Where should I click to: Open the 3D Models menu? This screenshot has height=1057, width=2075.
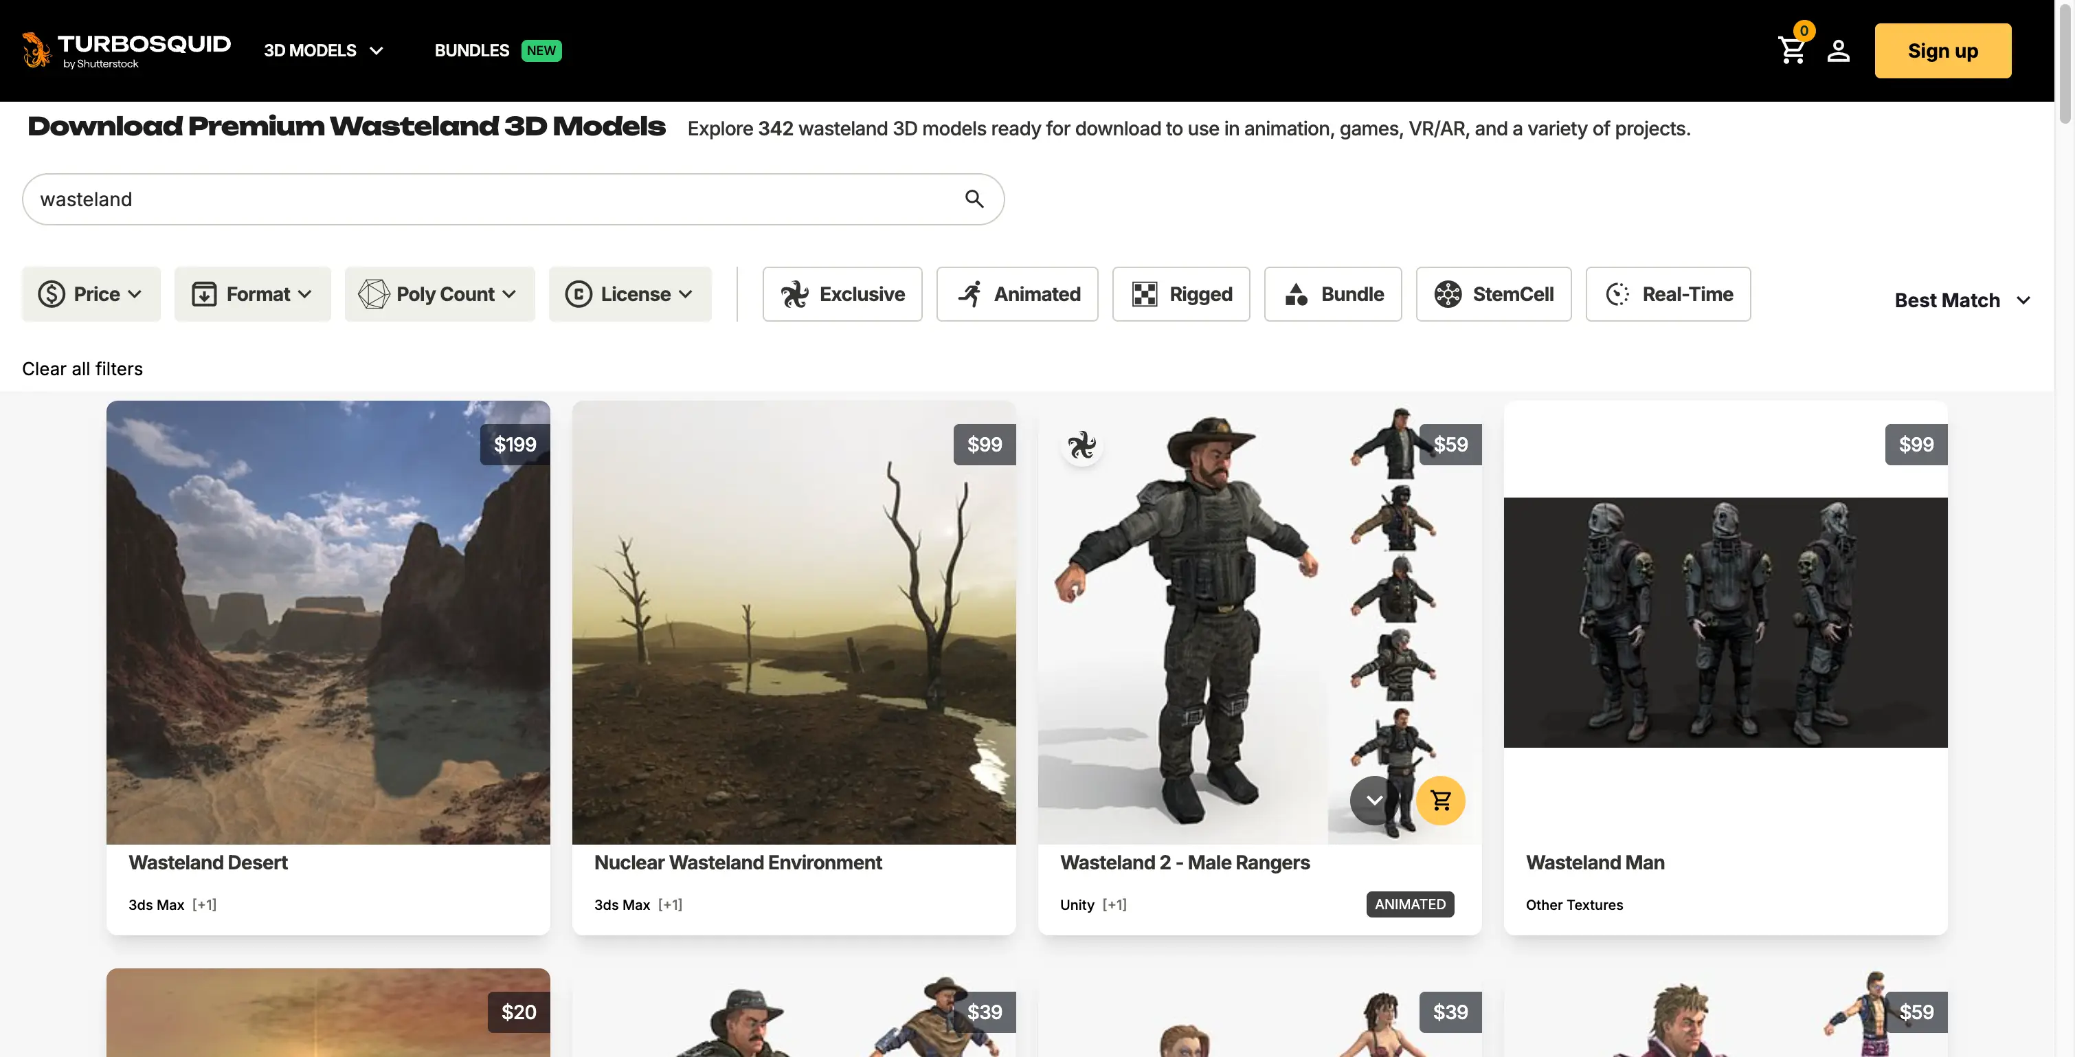tap(323, 51)
